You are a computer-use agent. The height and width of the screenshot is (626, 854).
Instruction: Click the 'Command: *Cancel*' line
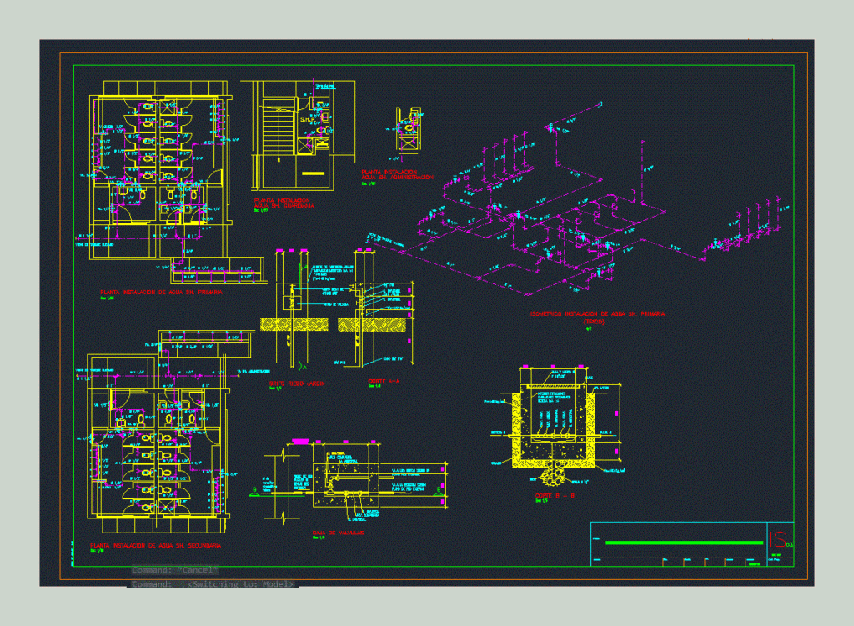(x=175, y=570)
